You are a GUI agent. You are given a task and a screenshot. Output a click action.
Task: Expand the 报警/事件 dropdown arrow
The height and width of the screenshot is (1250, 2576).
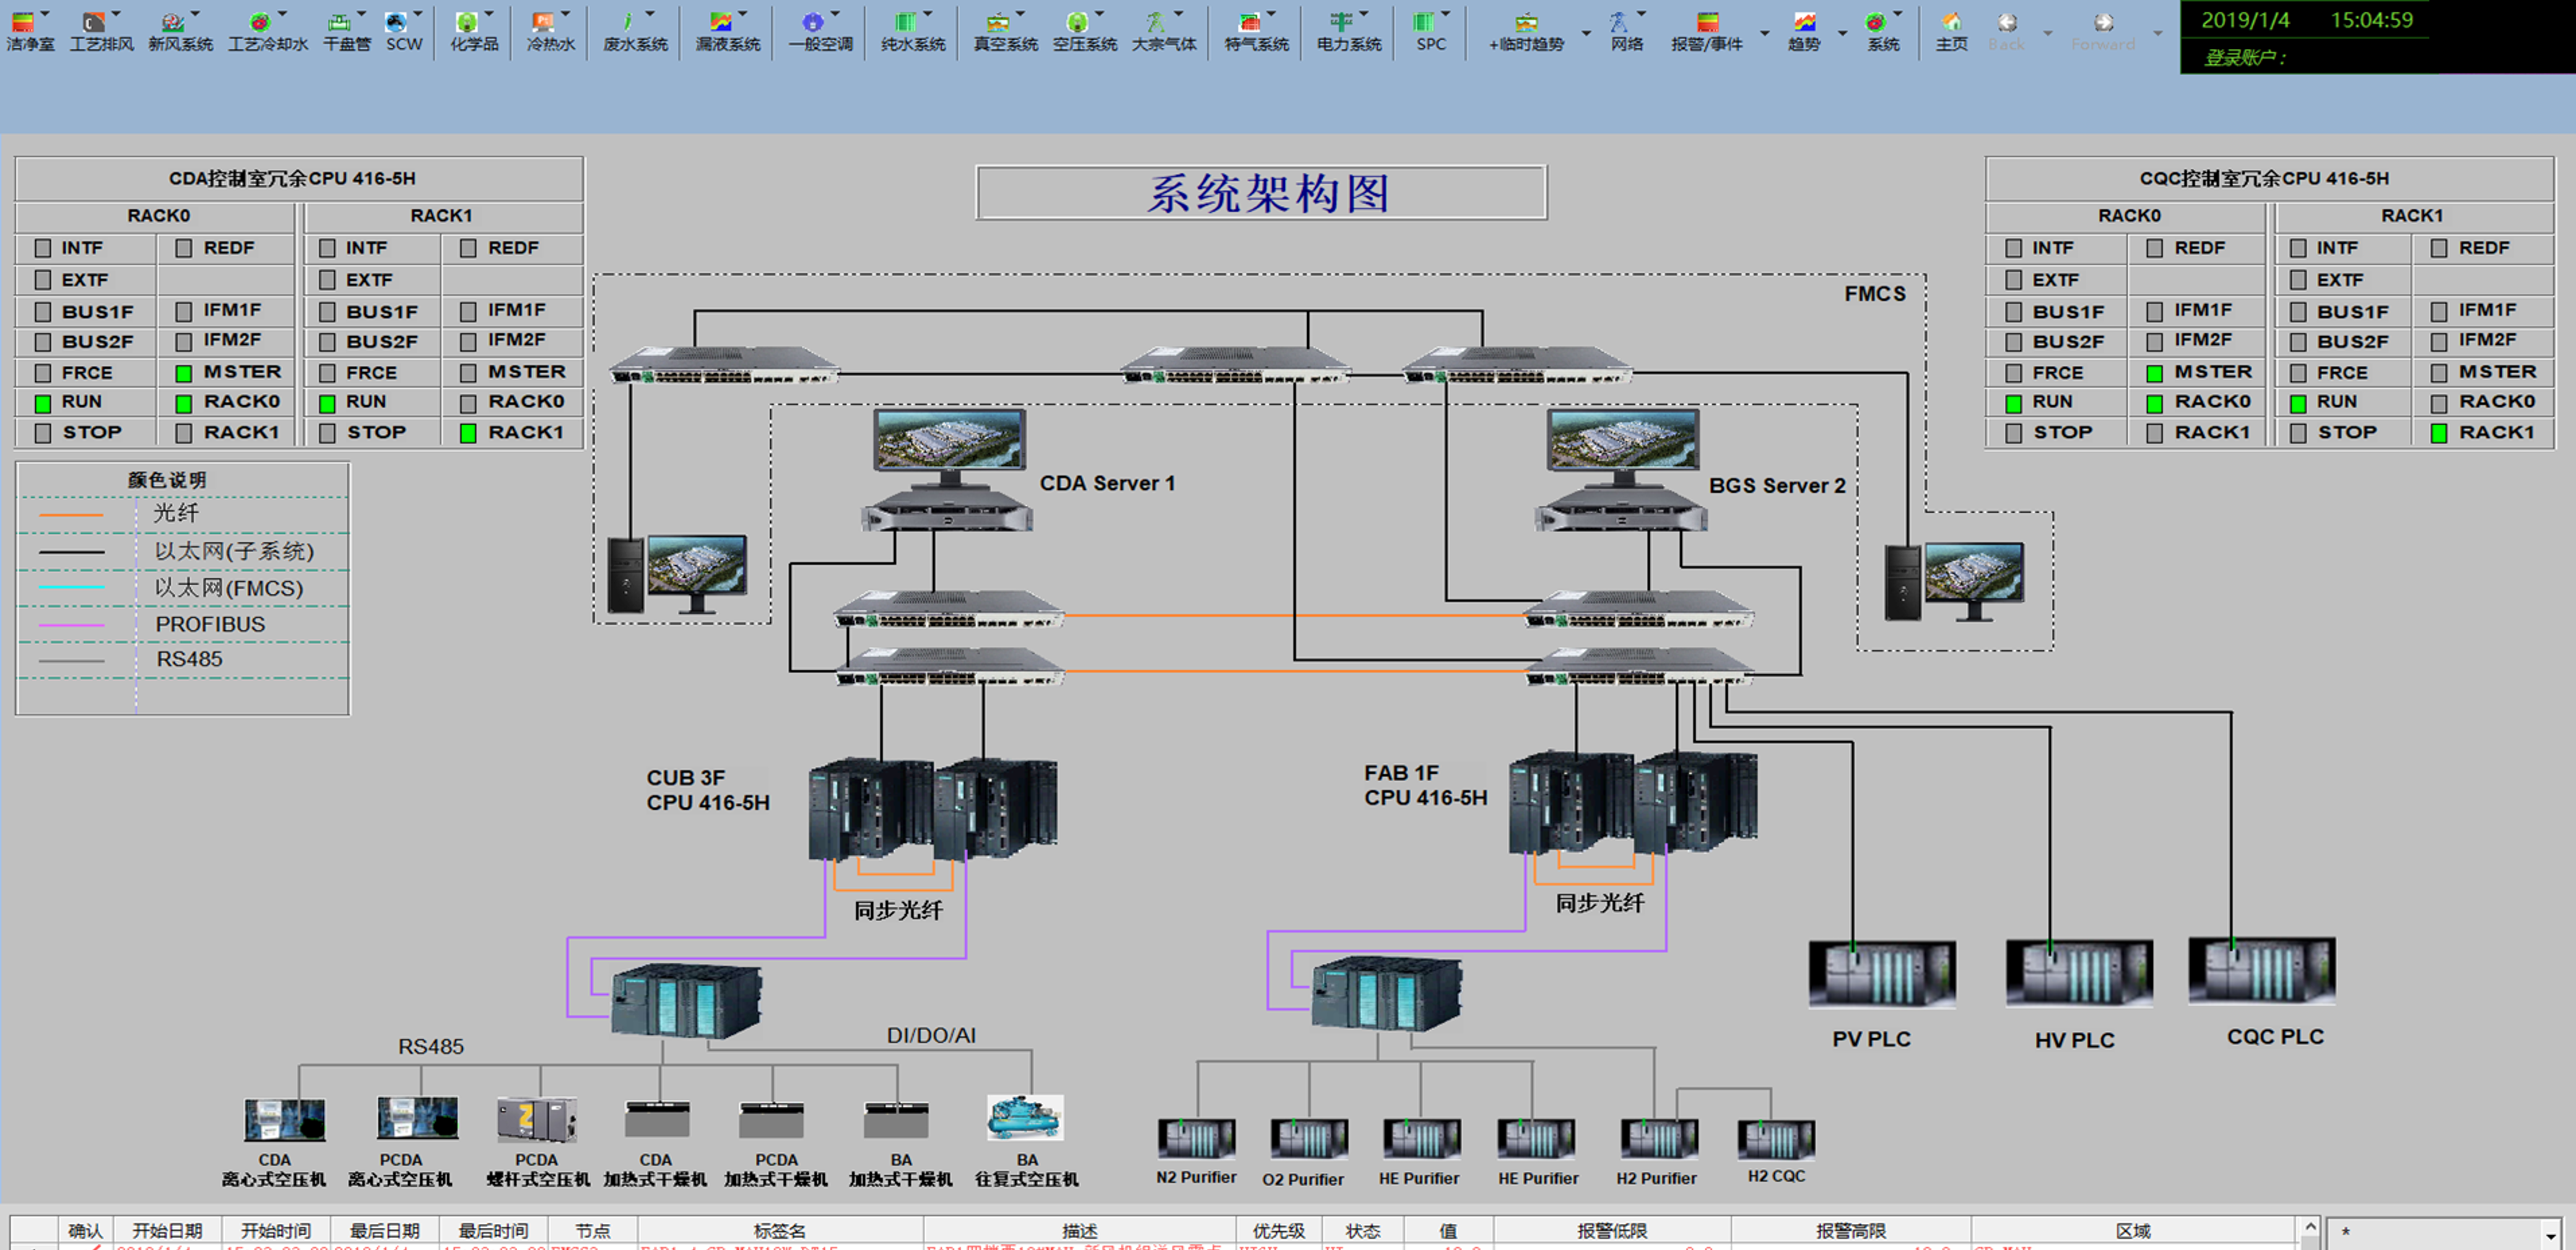point(1764,33)
